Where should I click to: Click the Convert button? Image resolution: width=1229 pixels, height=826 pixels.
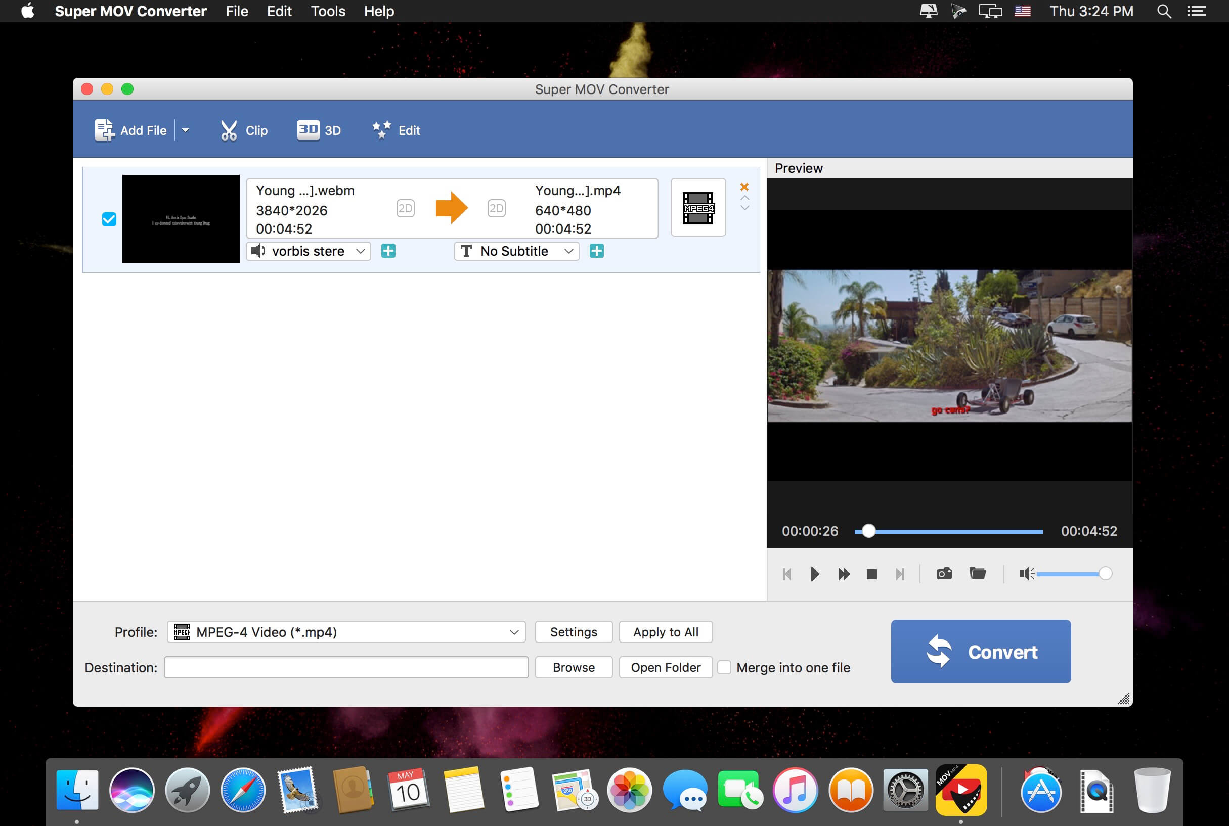pyautogui.click(x=981, y=652)
